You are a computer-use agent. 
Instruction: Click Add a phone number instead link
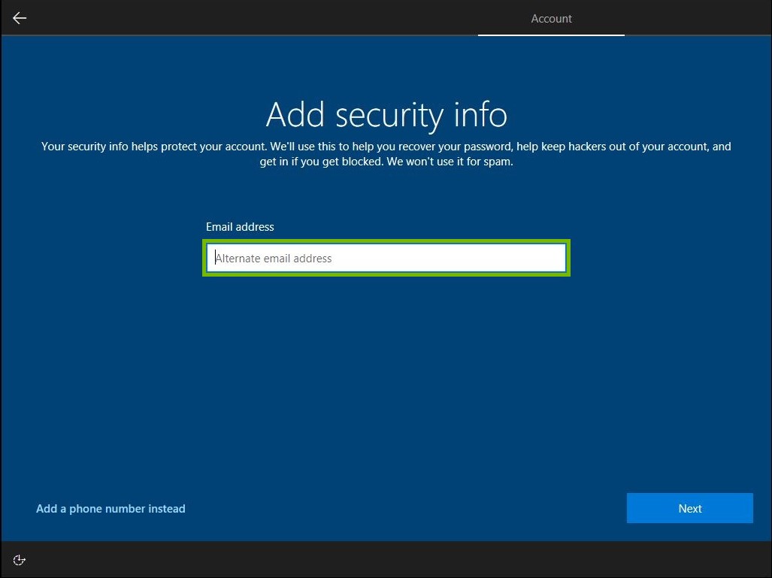coord(111,509)
